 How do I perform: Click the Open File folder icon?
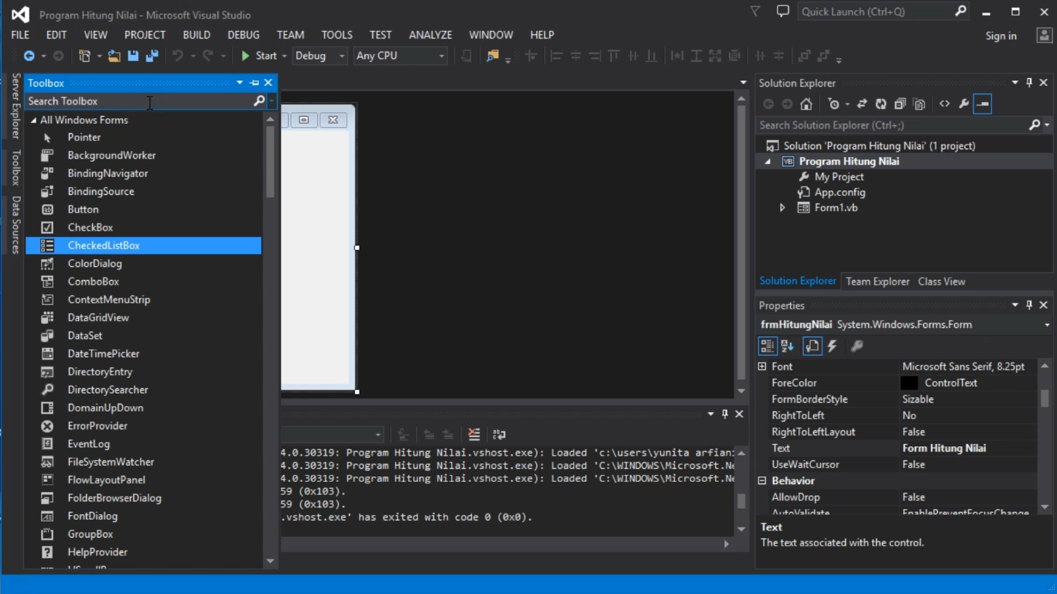tap(114, 56)
